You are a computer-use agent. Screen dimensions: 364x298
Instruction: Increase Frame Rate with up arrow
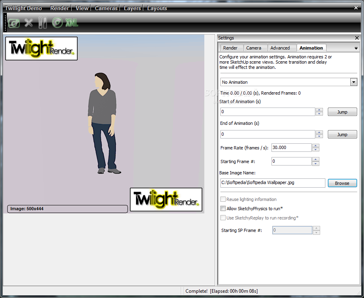pyautogui.click(x=316, y=146)
